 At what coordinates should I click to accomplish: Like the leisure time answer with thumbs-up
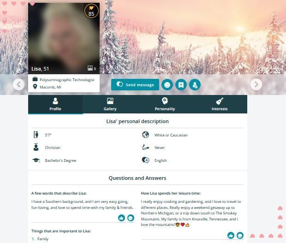pyautogui.click(x=231, y=235)
